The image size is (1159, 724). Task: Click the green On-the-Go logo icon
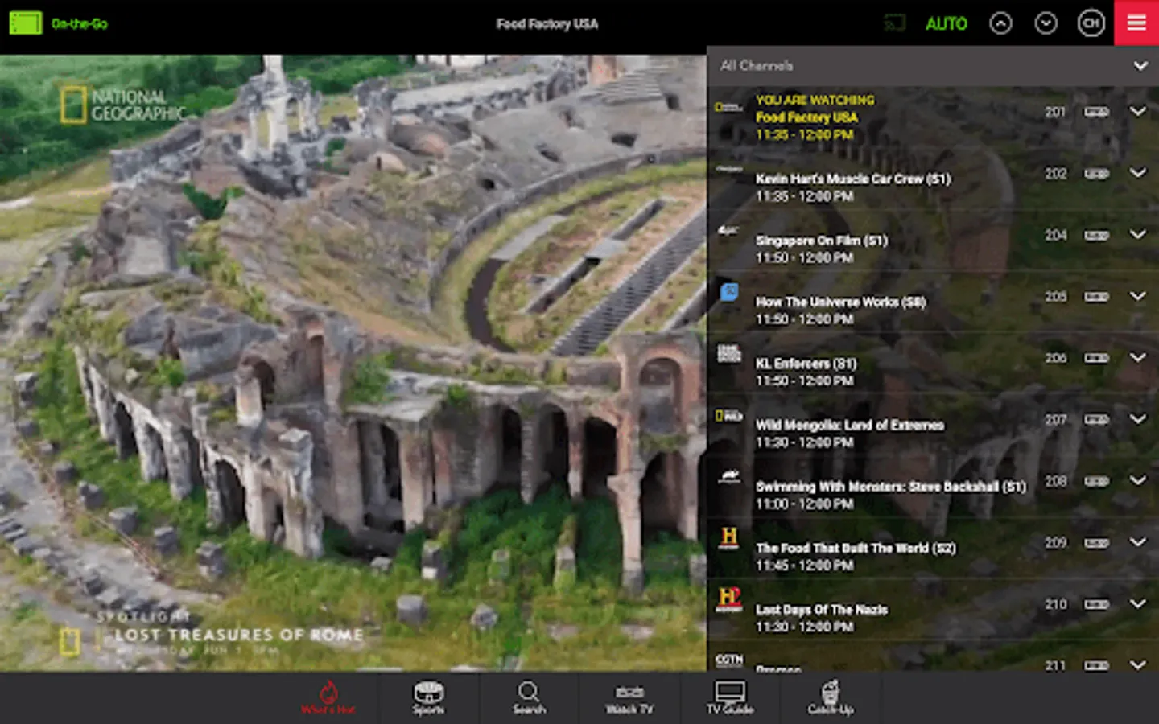point(25,23)
